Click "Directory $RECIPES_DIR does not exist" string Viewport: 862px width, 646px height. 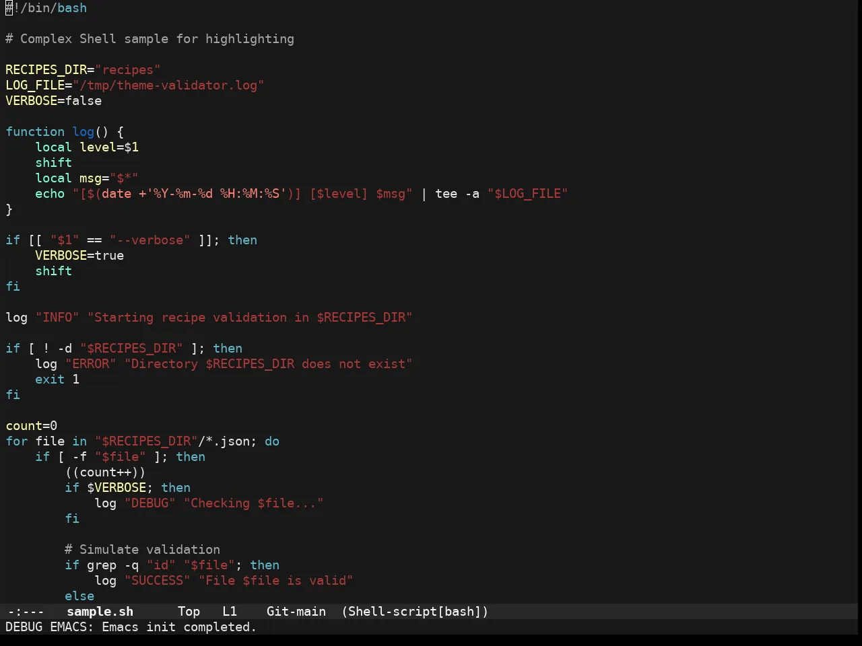268,364
